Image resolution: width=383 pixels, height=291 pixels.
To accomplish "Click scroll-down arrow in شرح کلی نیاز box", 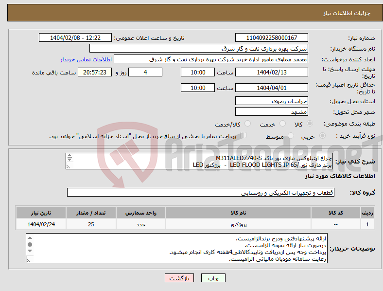I will pyautogui.click(x=70, y=159).
